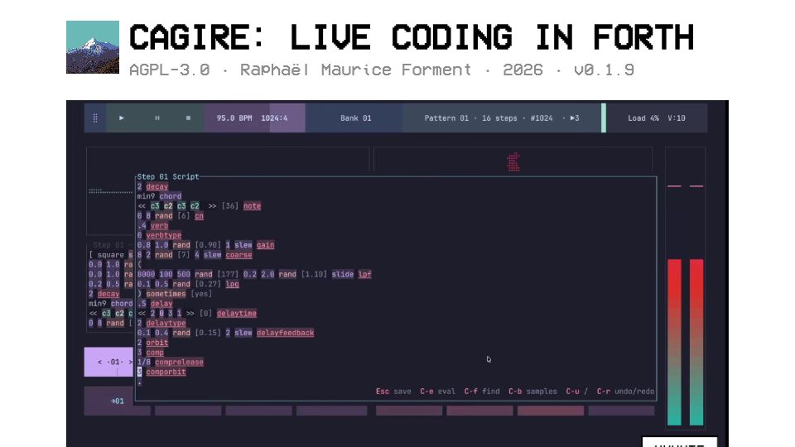Click the 1024:4 position counter
The width and height of the screenshot is (795, 447).
274,118
